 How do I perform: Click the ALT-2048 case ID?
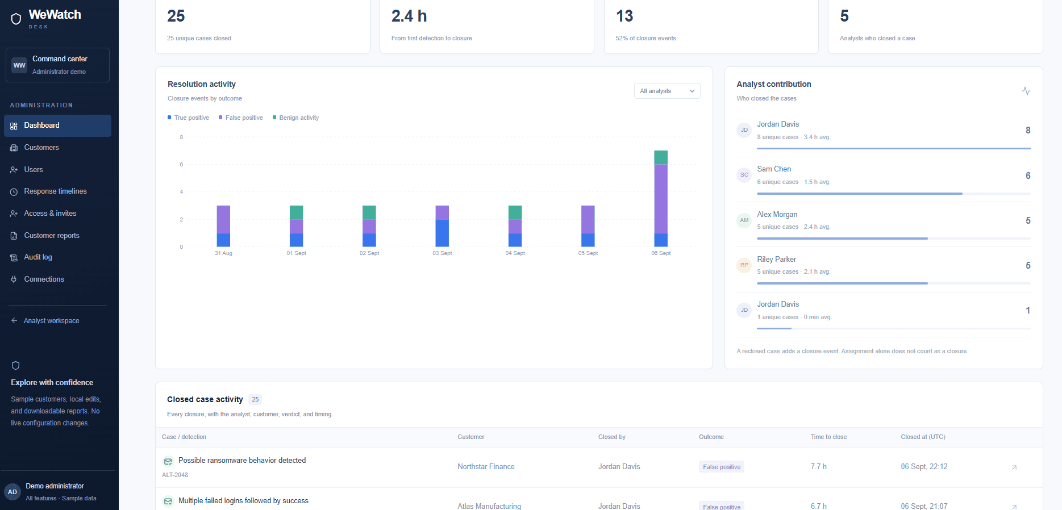175,475
